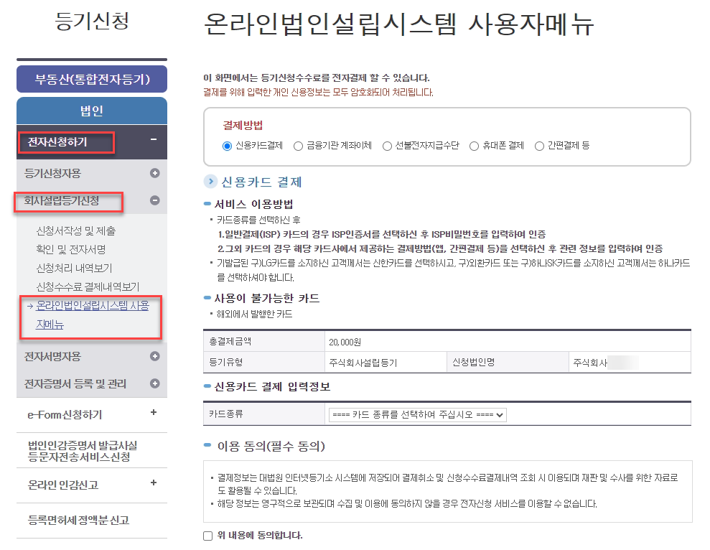Expand 전자증명서 등록 및 관리 plus icon

(x=155, y=383)
